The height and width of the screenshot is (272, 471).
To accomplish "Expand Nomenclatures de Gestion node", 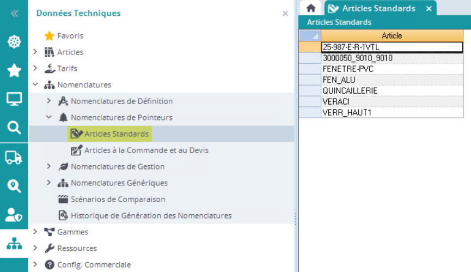I will click(49, 166).
